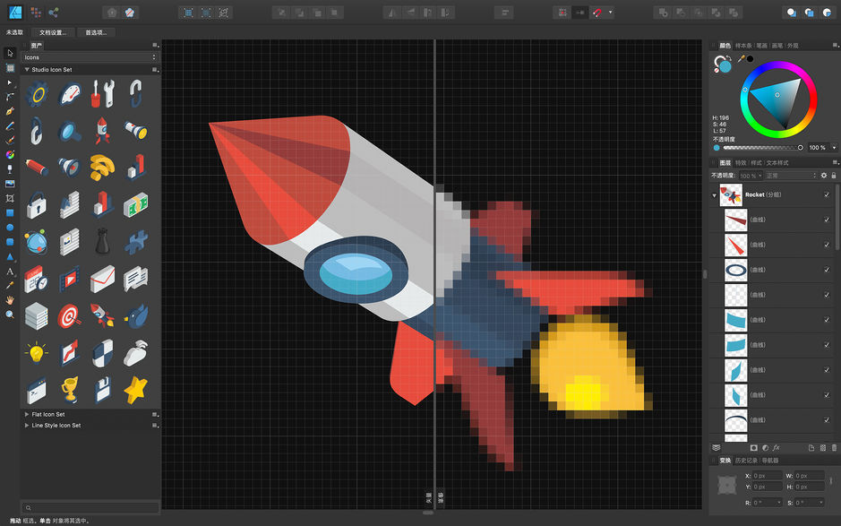Click the gold trophy asset icon
The height and width of the screenshot is (526, 841).
tap(70, 390)
